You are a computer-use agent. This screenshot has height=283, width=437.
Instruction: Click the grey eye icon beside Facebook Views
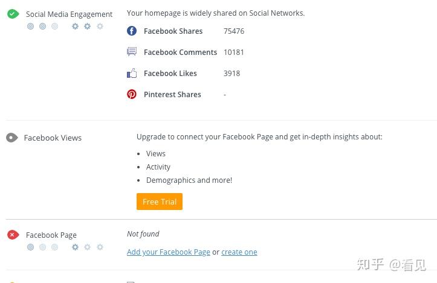(x=12, y=138)
